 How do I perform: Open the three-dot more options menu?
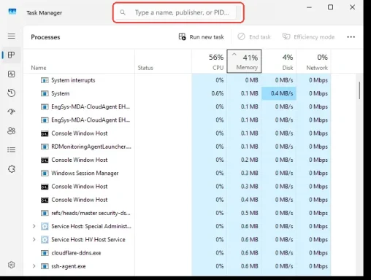(x=351, y=37)
